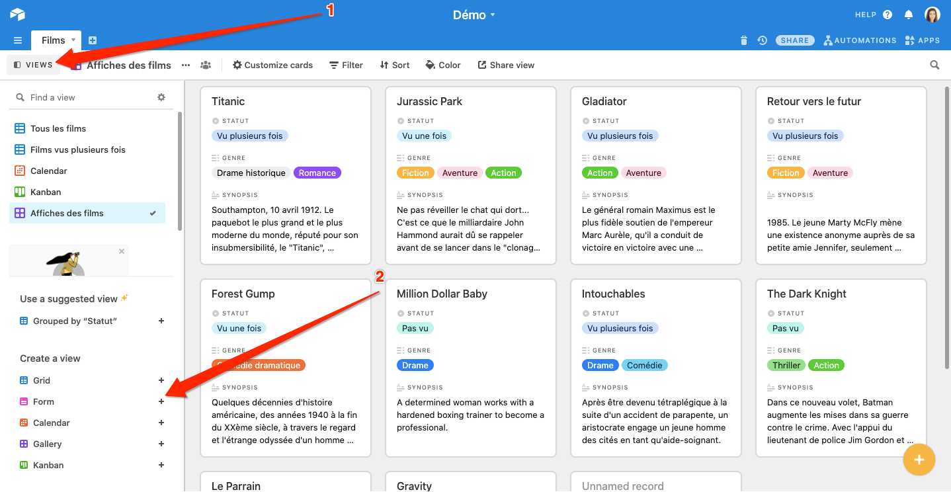Open the base history icon
This screenshot has height=492, width=951.
pos(763,40)
